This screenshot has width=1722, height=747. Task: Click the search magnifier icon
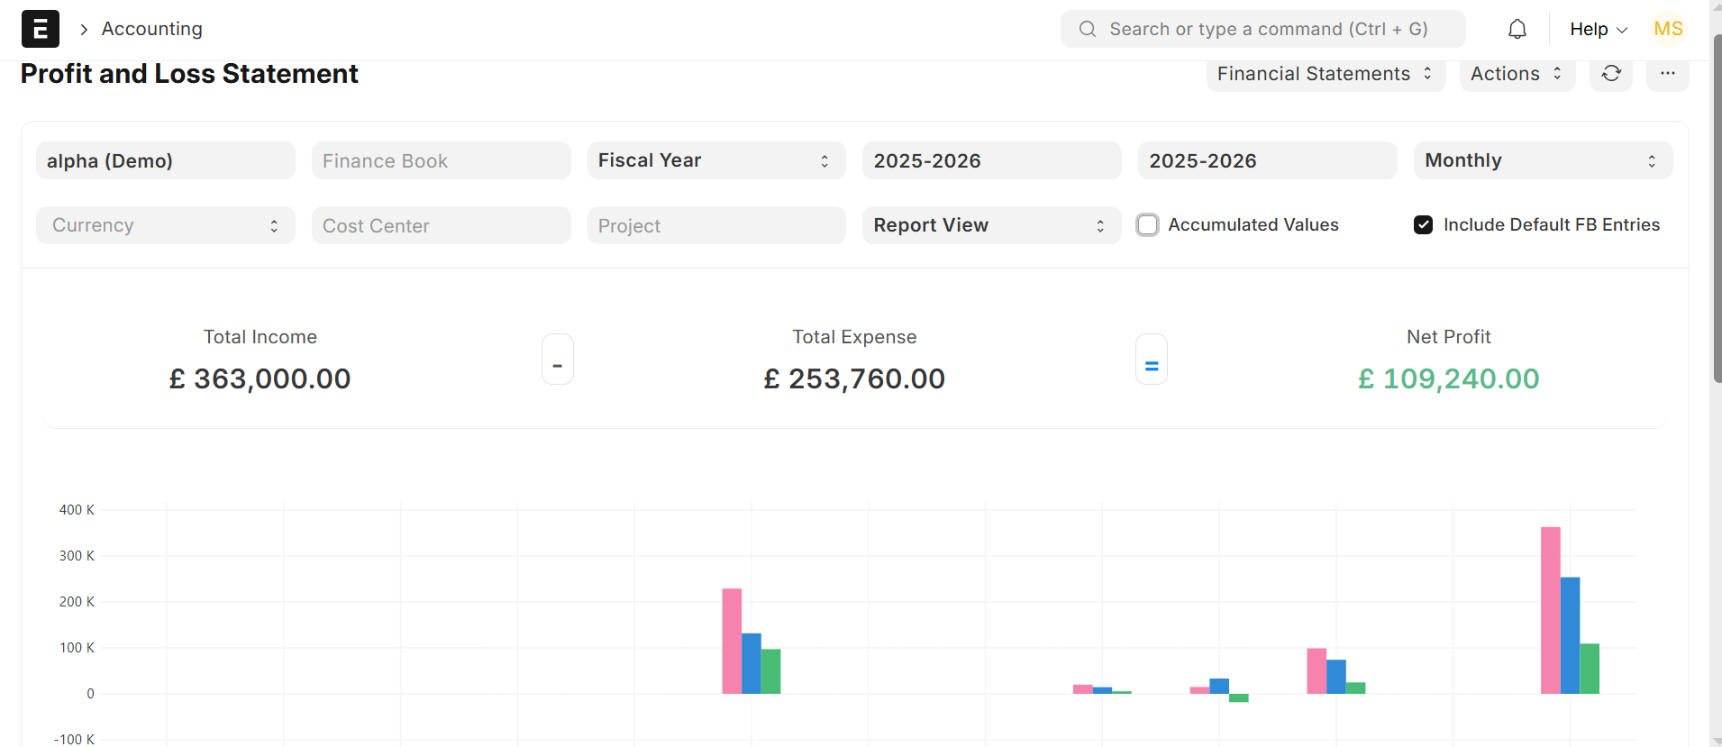(x=1088, y=29)
